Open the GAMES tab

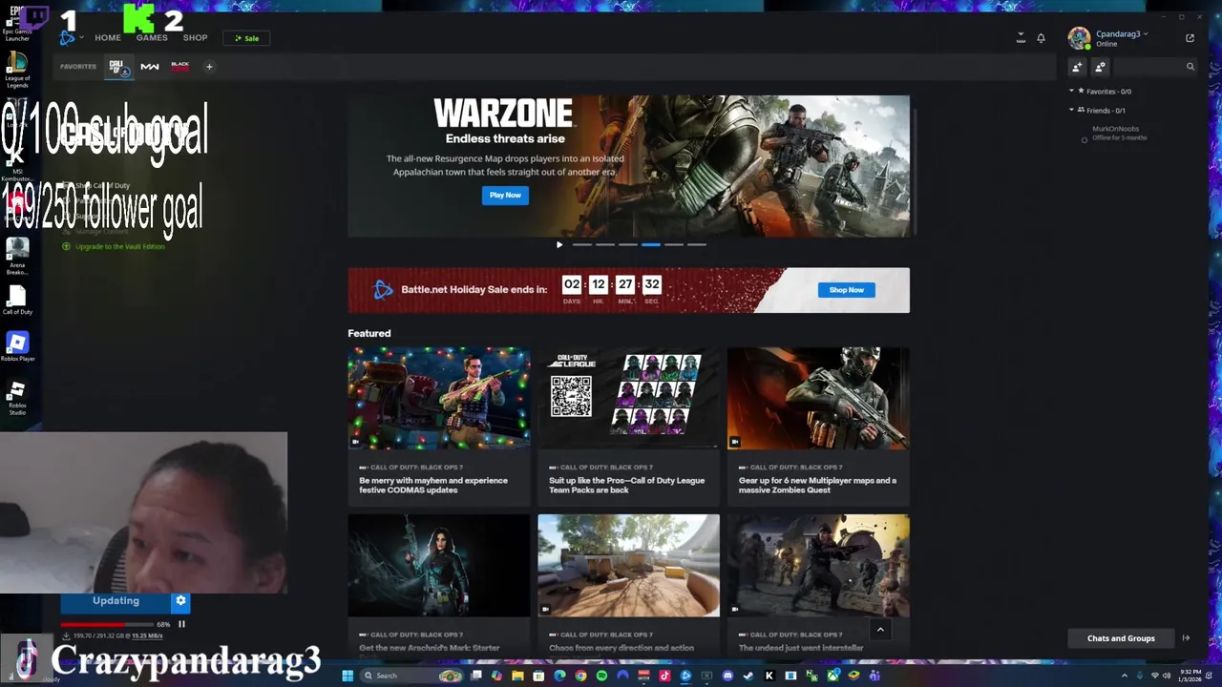[152, 38]
